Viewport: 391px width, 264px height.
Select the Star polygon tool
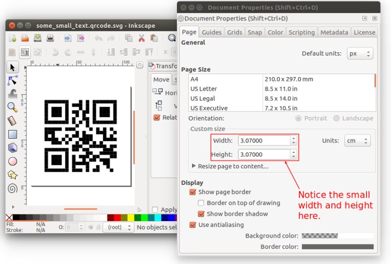coord(13,175)
